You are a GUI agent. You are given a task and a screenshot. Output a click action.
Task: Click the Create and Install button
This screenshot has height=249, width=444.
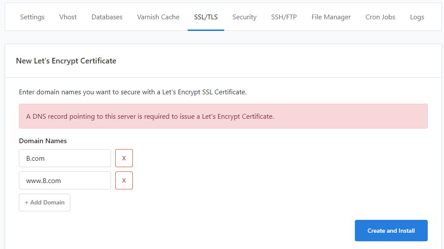click(x=391, y=231)
